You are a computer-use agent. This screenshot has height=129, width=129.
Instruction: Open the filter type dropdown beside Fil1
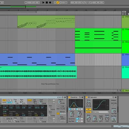9,100
